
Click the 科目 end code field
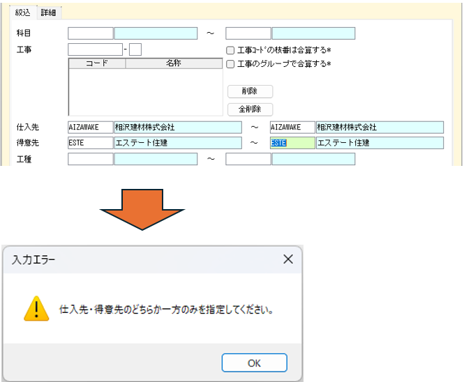coord(248,33)
